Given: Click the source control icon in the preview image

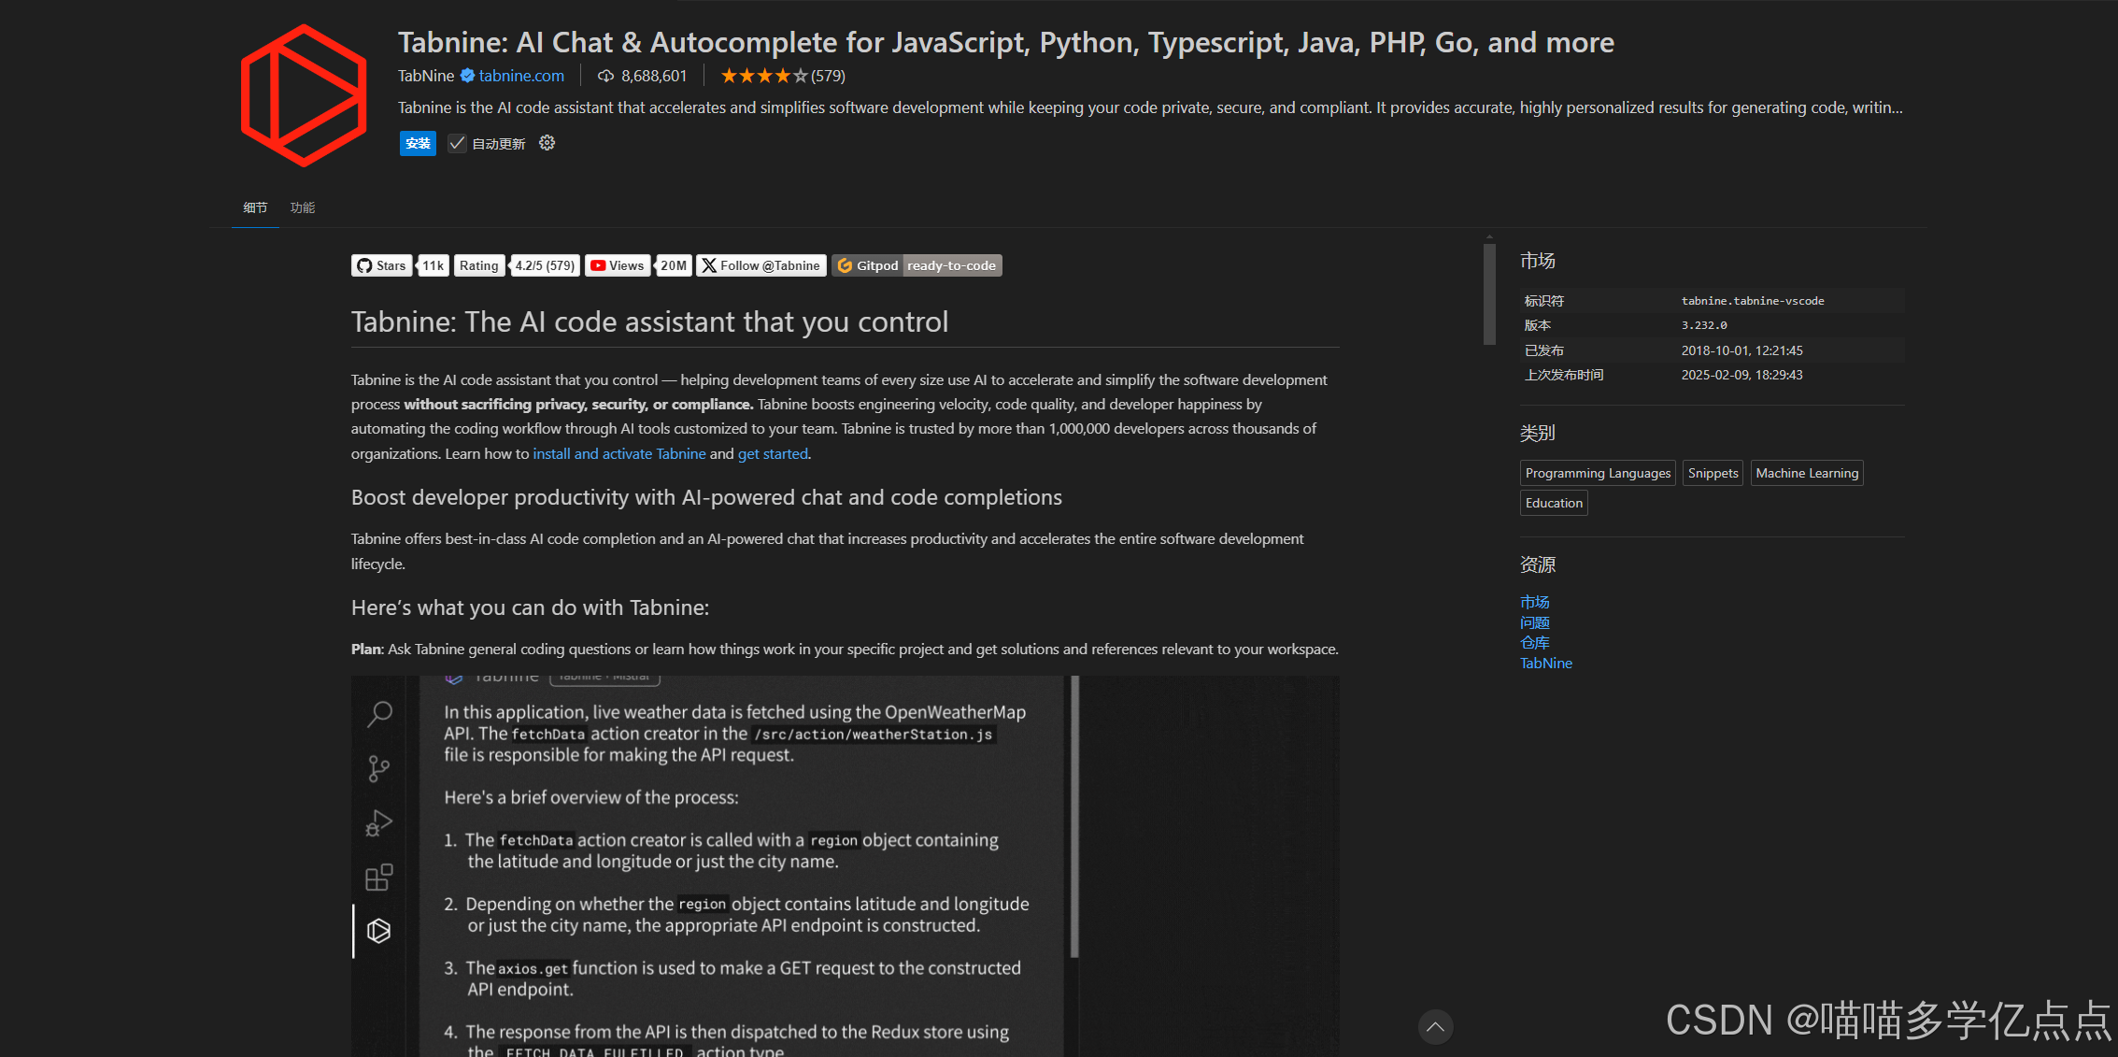Looking at the screenshot, I should tap(379, 768).
